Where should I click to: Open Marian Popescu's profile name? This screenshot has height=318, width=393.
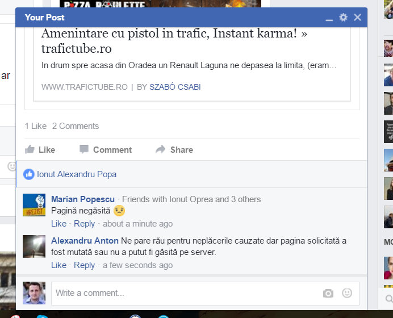83,199
